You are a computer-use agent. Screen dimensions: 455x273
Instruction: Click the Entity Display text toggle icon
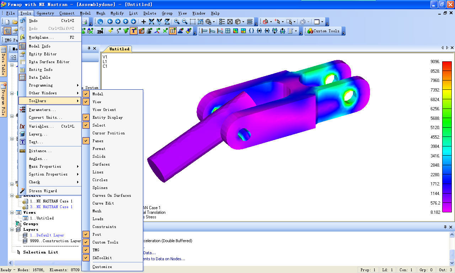click(x=133, y=31)
